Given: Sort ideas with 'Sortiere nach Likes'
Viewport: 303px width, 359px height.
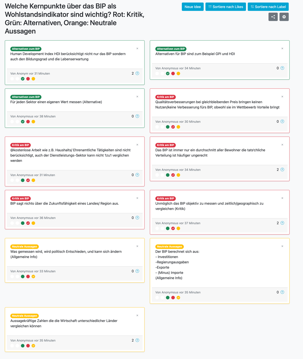Looking at the screenshot, I should point(226,7).
